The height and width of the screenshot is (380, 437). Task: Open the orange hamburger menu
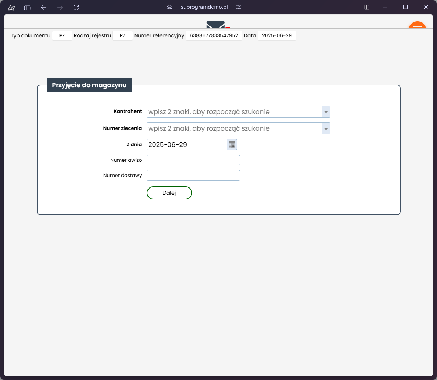pyautogui.click(x=417, y=25)
